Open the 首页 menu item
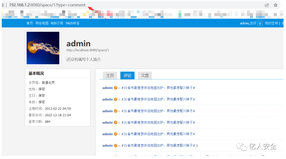Screen dimensions: 286x159 [x=29, y=23]
